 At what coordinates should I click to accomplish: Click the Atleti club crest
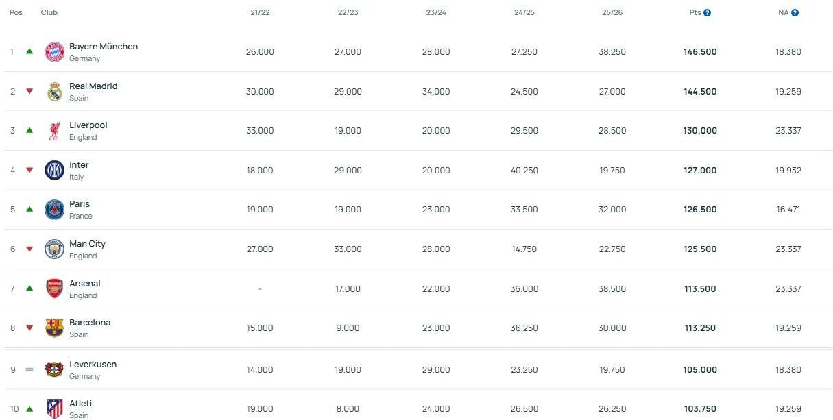[x=54, y=409]
